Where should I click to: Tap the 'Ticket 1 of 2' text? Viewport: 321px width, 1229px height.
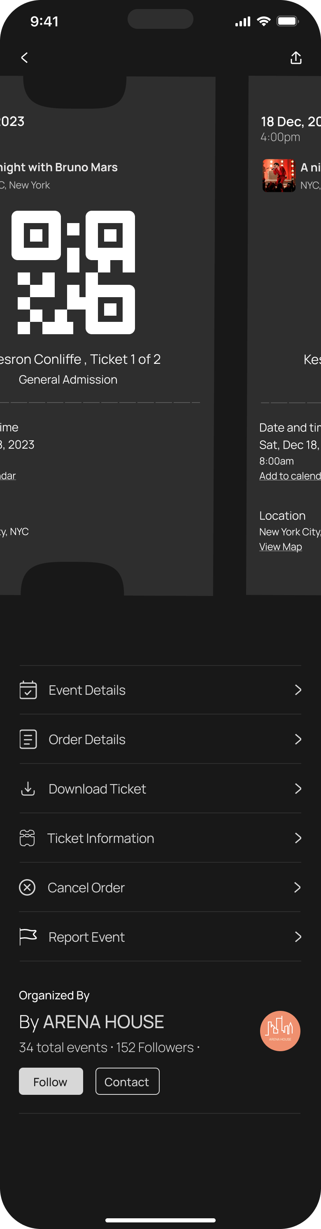[126, 359]
